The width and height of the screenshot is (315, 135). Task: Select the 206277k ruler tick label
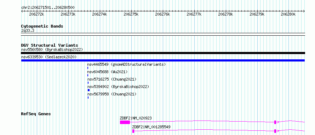point(194,14)
